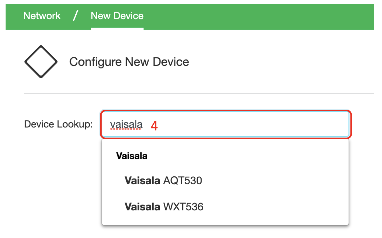Select the Vaisala group header in dropdown
This screenshot has height=238, width=382.
tap(132, 156)
